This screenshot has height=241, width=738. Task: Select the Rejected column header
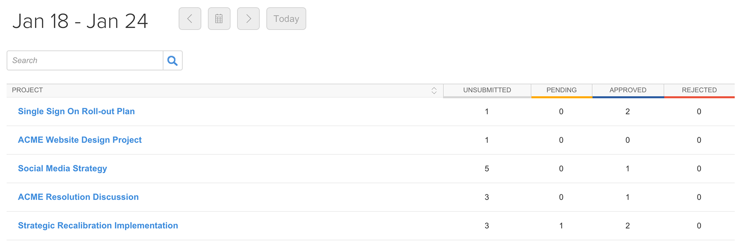point(699,90)
